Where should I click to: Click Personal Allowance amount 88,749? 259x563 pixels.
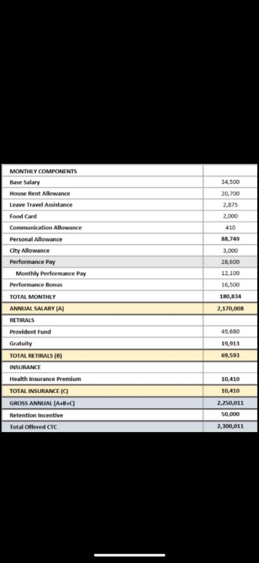click(x=230, y=239)
